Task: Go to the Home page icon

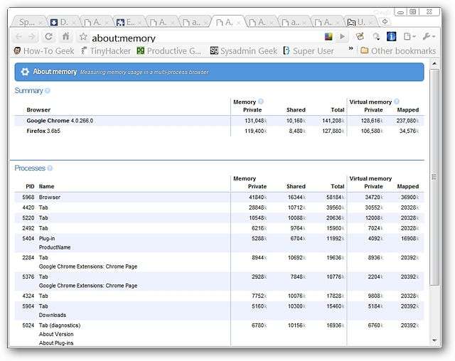Action: (66, 36)
